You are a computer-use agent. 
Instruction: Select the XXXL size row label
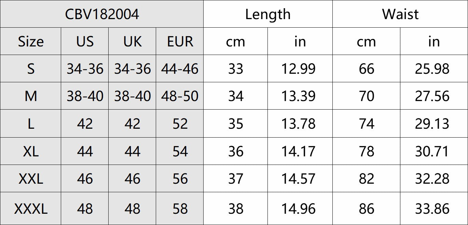pos(31,209)
